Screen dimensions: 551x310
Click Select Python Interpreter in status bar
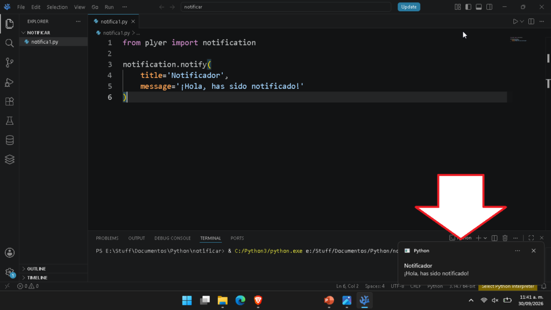(508, 286)
